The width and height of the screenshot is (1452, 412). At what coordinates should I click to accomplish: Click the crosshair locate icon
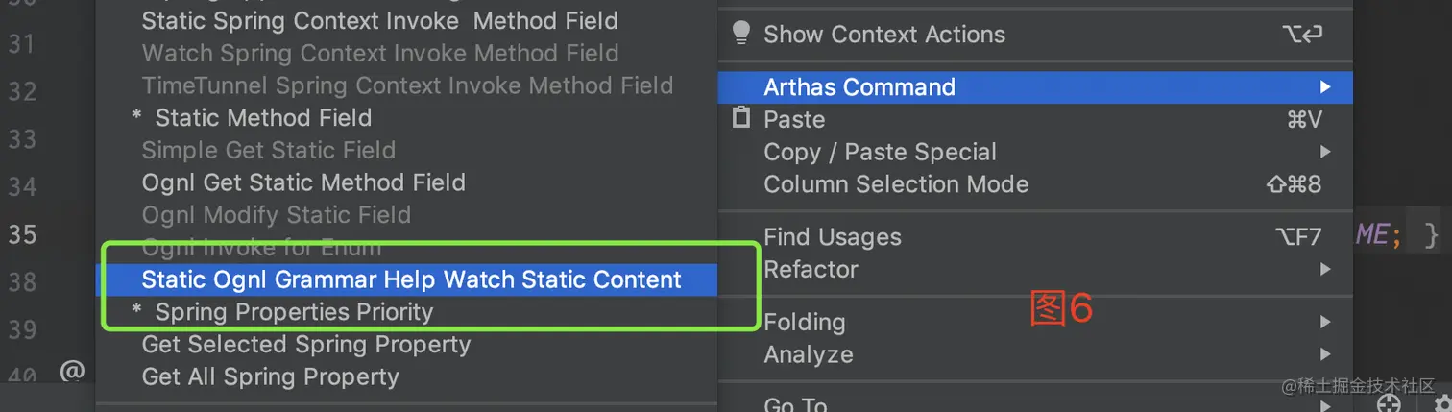click(1388, 404)
